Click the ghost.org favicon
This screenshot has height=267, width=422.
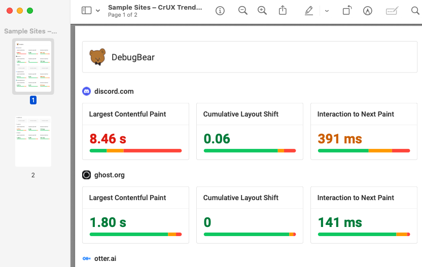coord(86,175)
